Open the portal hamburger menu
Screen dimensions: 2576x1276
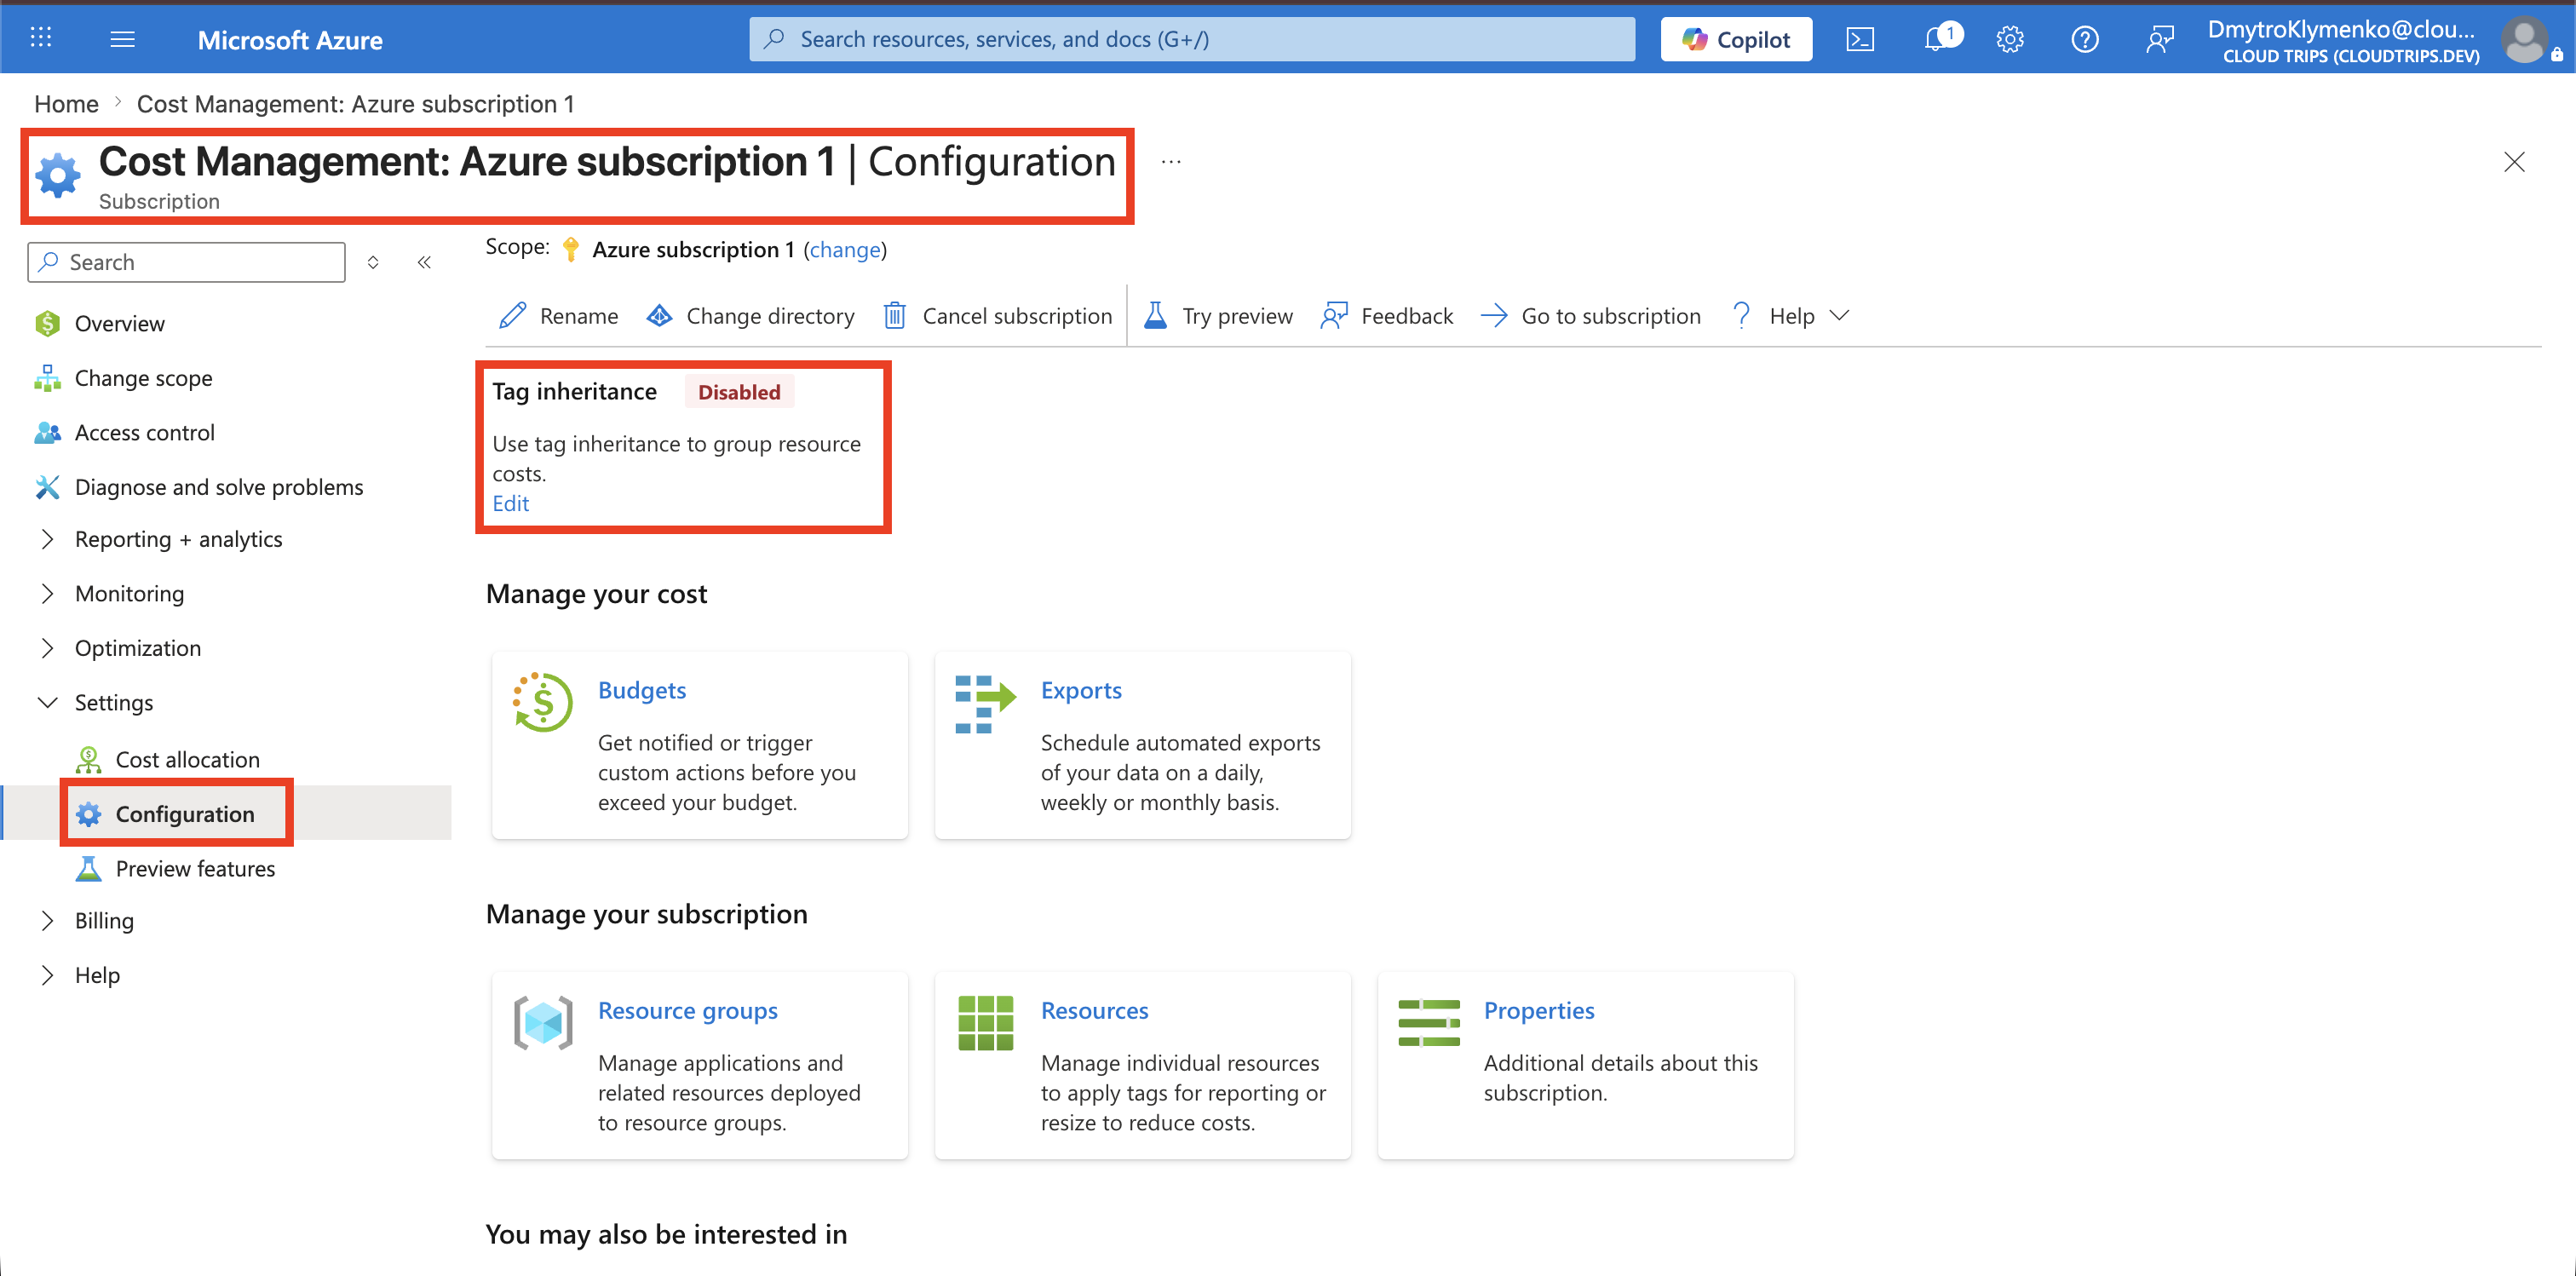[122, 39]
